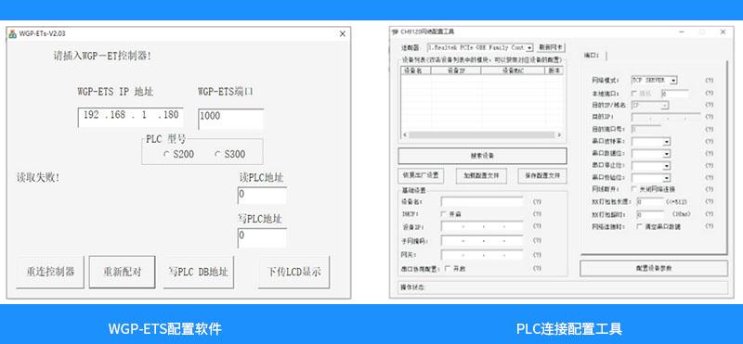Click the (?) help icon beside 清空串口数据

[x=709, y=226]
